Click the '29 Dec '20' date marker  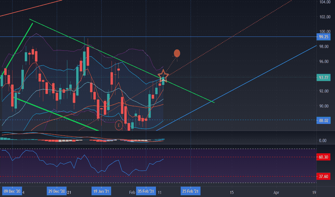click(57, 191)
